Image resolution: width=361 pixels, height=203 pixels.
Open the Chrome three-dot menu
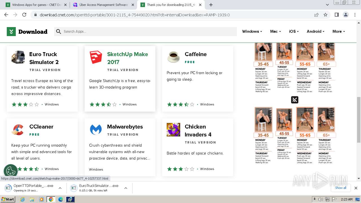click(x=355, y=15)
